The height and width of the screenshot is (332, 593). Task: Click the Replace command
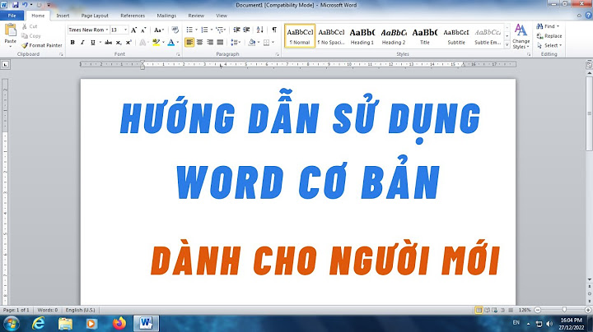click(x=549, y=36)
